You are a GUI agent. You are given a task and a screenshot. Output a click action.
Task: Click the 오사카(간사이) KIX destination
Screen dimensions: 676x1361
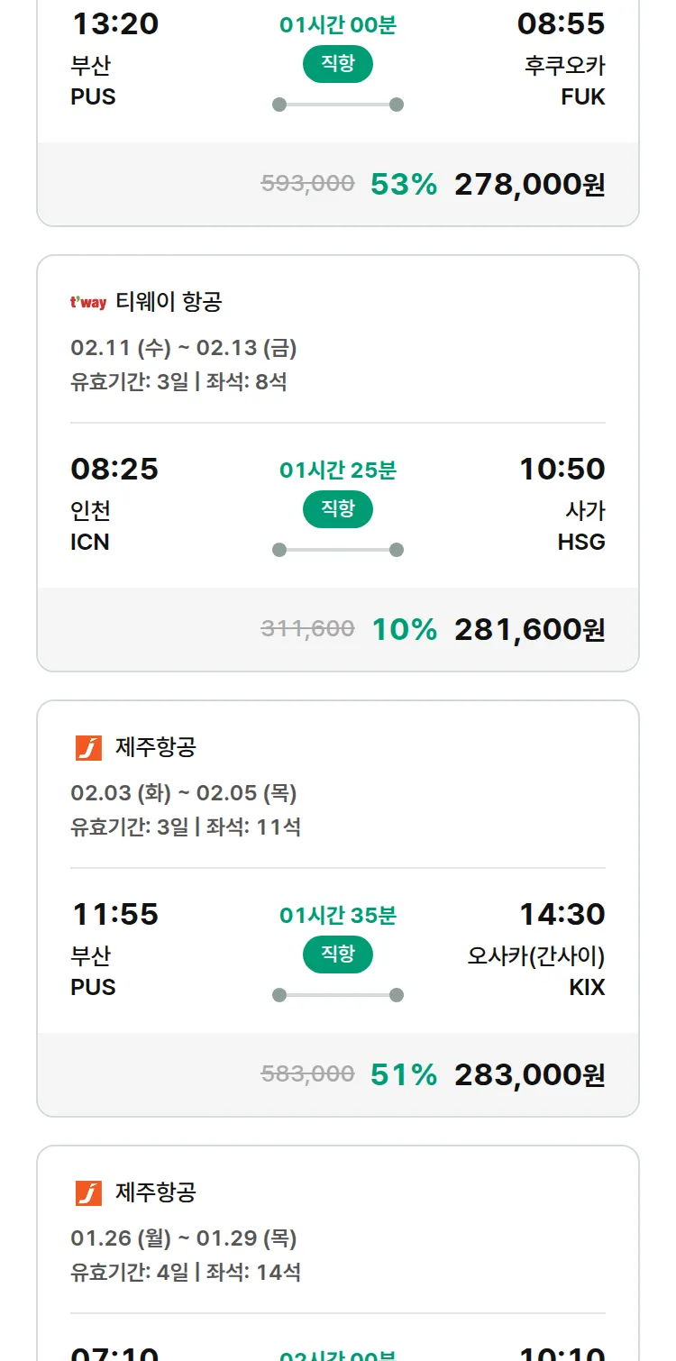click(537, 971)
